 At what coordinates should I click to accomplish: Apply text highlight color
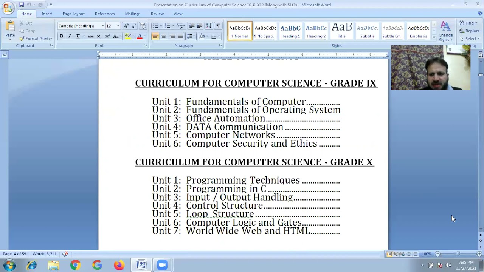pyautogui.click(x=128, y=36)
